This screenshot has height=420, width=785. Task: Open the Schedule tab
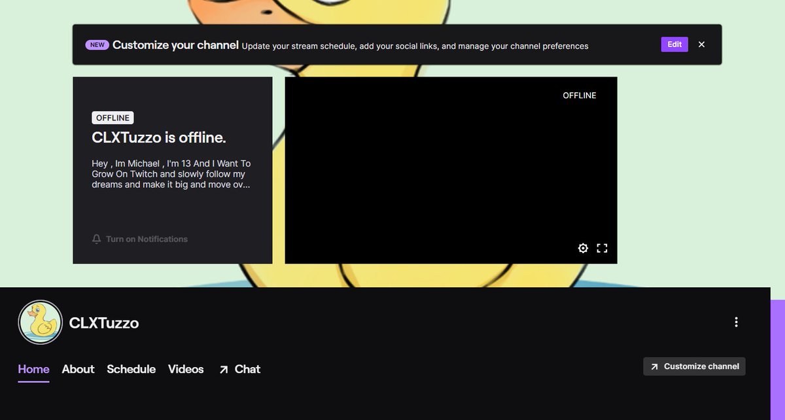[x=131, y=370]
